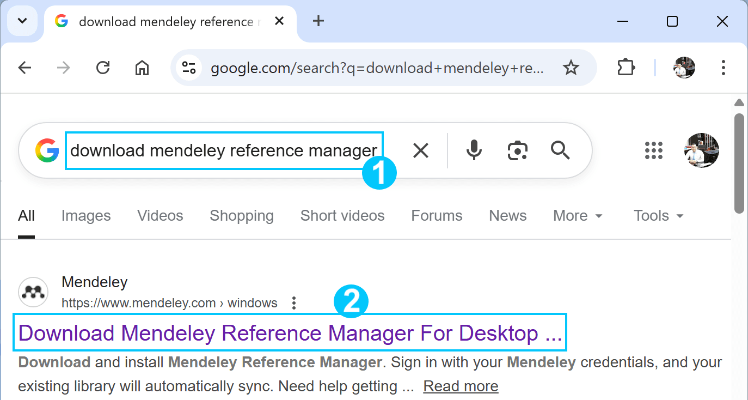Bookmark this page with the star icon

pyautogui.click(x=571, y=68)
